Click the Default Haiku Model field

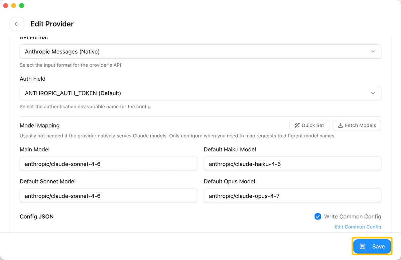tap(292, 164)
